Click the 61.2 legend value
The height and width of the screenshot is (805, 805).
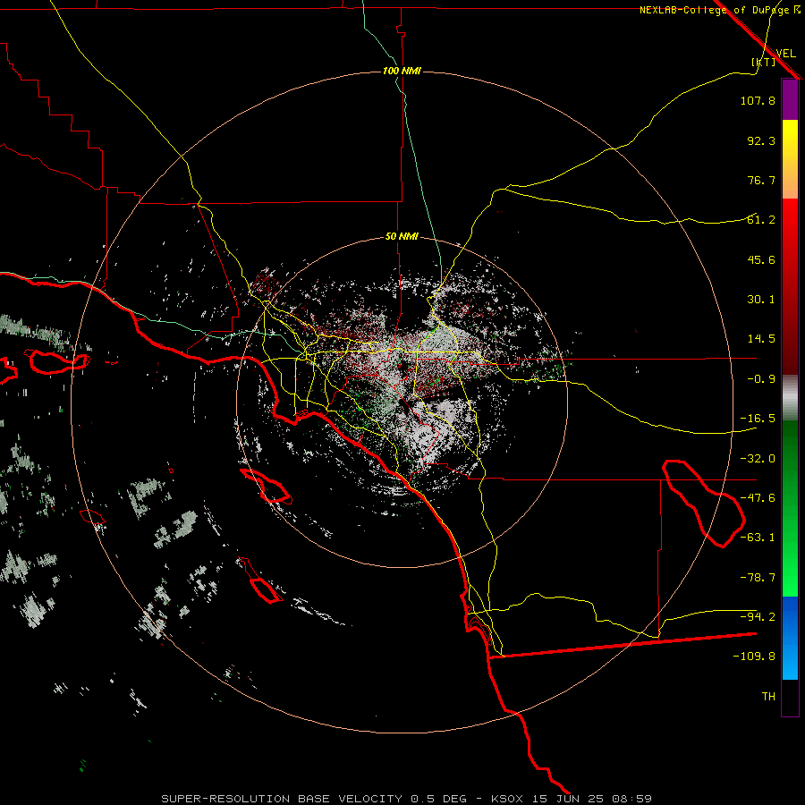[x=761, y=220]
